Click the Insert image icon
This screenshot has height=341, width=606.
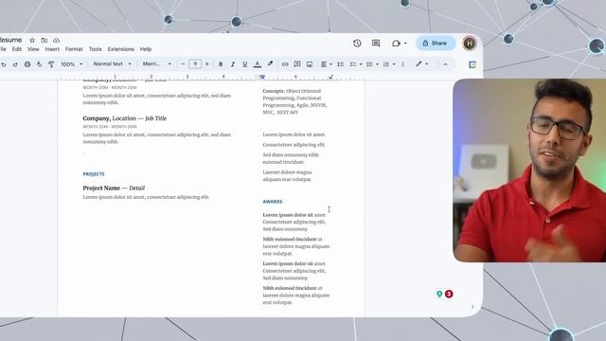pyautogui.click(x=310, y=64)
